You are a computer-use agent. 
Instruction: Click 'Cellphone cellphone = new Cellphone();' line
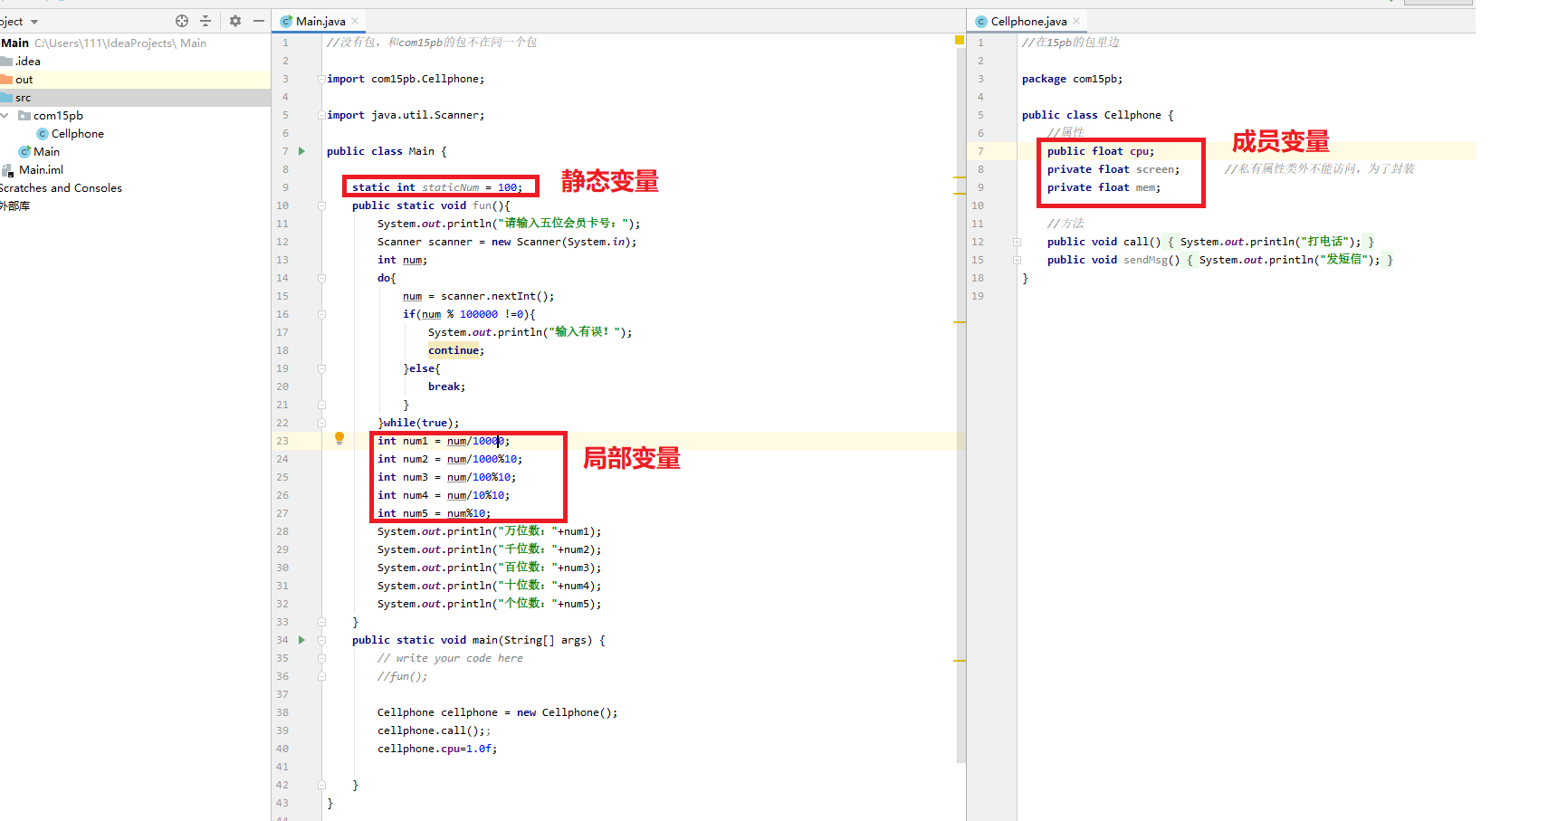(x=498, y=712)
